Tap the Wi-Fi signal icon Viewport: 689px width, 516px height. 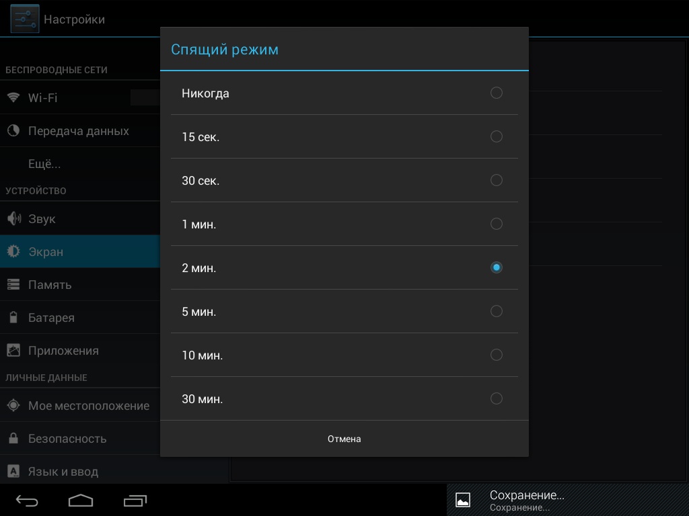point(13,97)
